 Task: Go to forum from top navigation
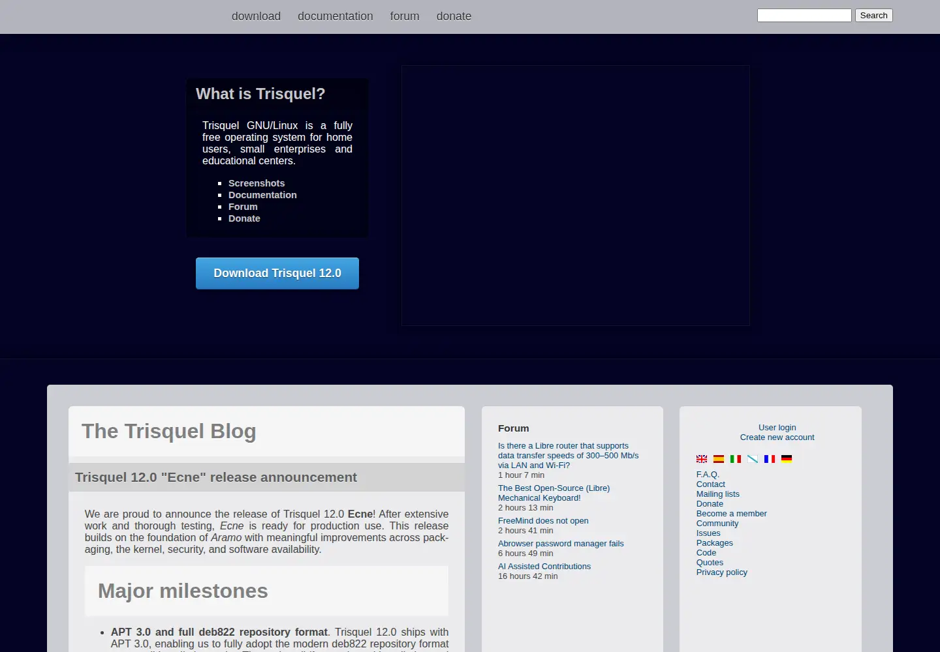pos(405,16)
